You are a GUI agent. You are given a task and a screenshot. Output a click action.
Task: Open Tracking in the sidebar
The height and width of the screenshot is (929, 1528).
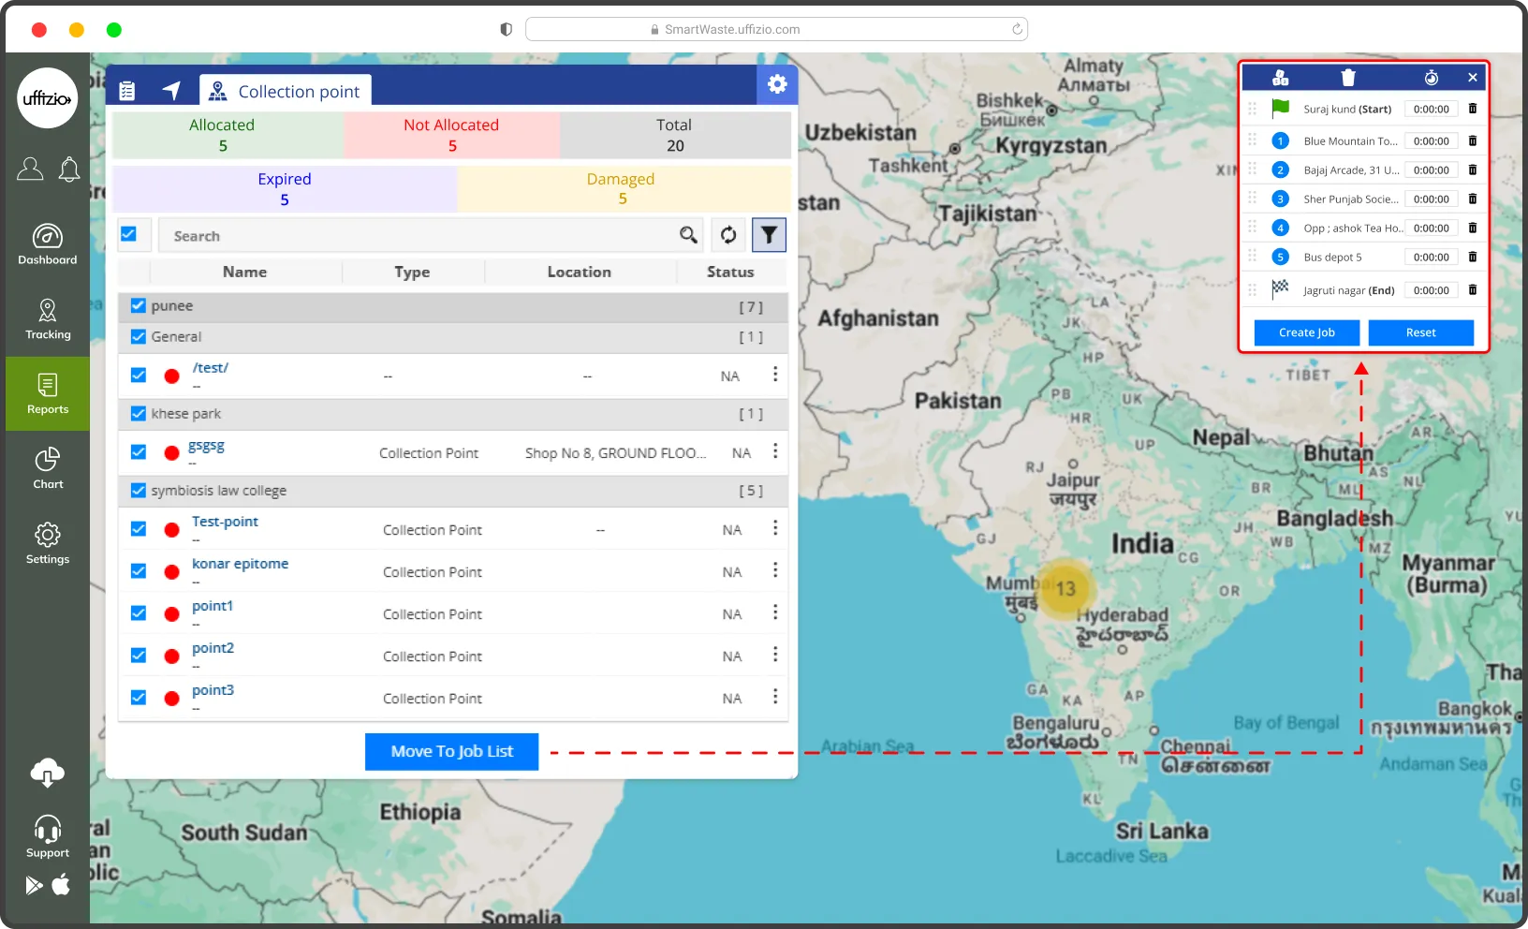(48, 319)
